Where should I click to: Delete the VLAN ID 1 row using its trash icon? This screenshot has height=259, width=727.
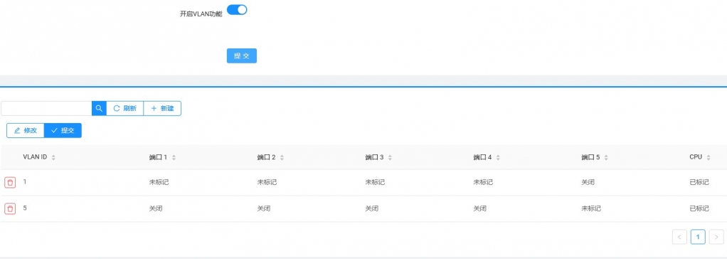point(10,182)
